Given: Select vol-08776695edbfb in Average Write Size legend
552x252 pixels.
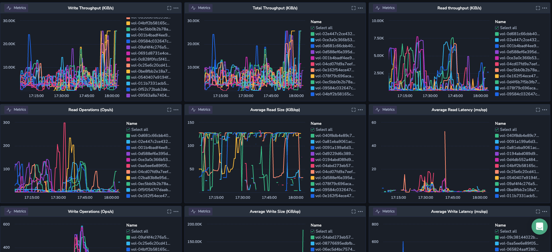Looking at the screenshot, I should (x=333, y=243).
